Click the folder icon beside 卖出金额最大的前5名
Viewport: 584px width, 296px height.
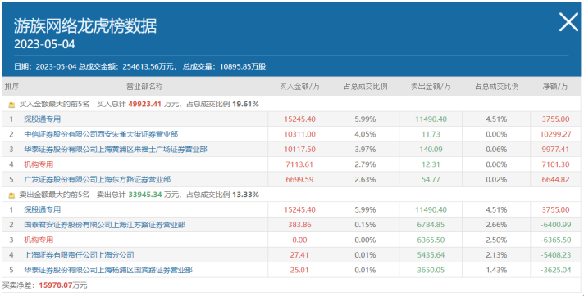[11, 195]
